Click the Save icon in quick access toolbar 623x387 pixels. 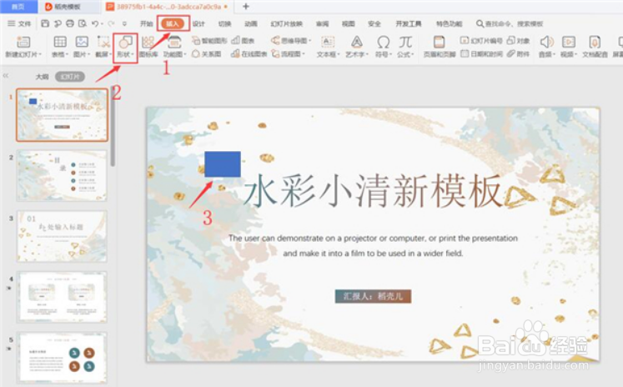(45, 24)
